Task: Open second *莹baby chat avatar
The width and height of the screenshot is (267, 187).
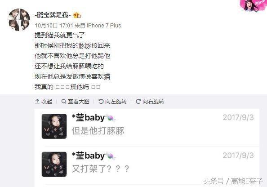Action: click(x=54, y=164)
